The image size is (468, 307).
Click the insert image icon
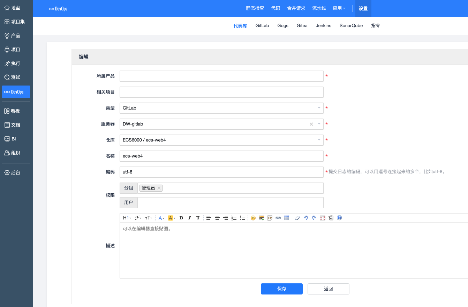click(262, 218)
